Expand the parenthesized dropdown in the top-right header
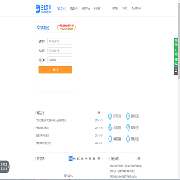The height and width of the screenshot is (180, 180). 125,8
